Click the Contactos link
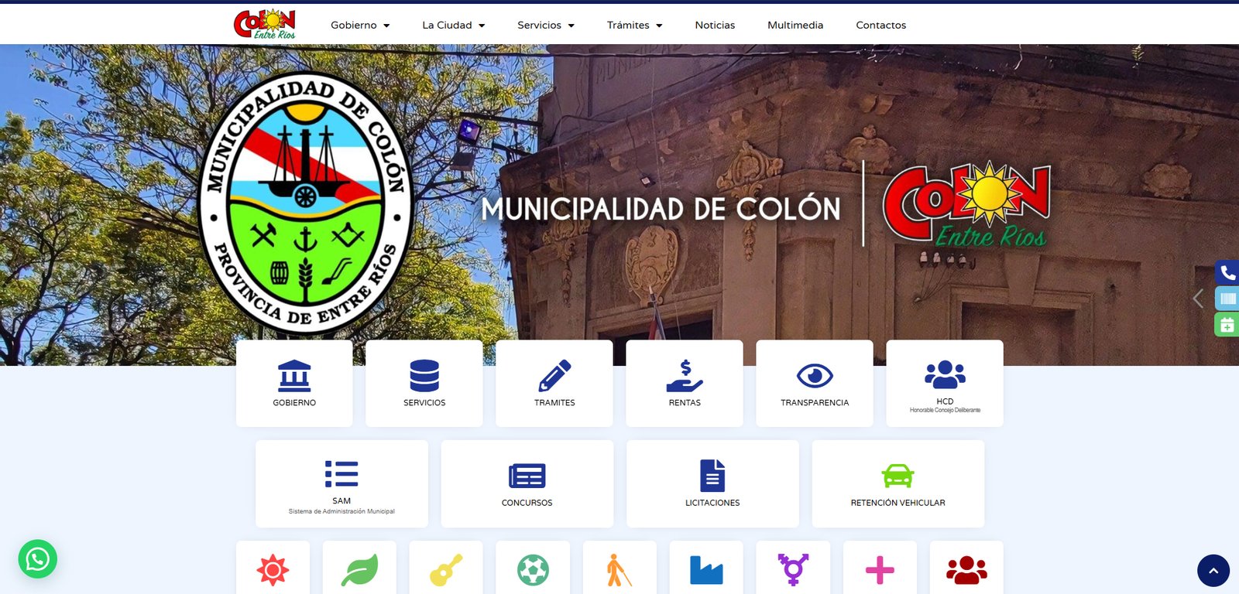This screenshot has width=1239, height=594. (880, 25)
